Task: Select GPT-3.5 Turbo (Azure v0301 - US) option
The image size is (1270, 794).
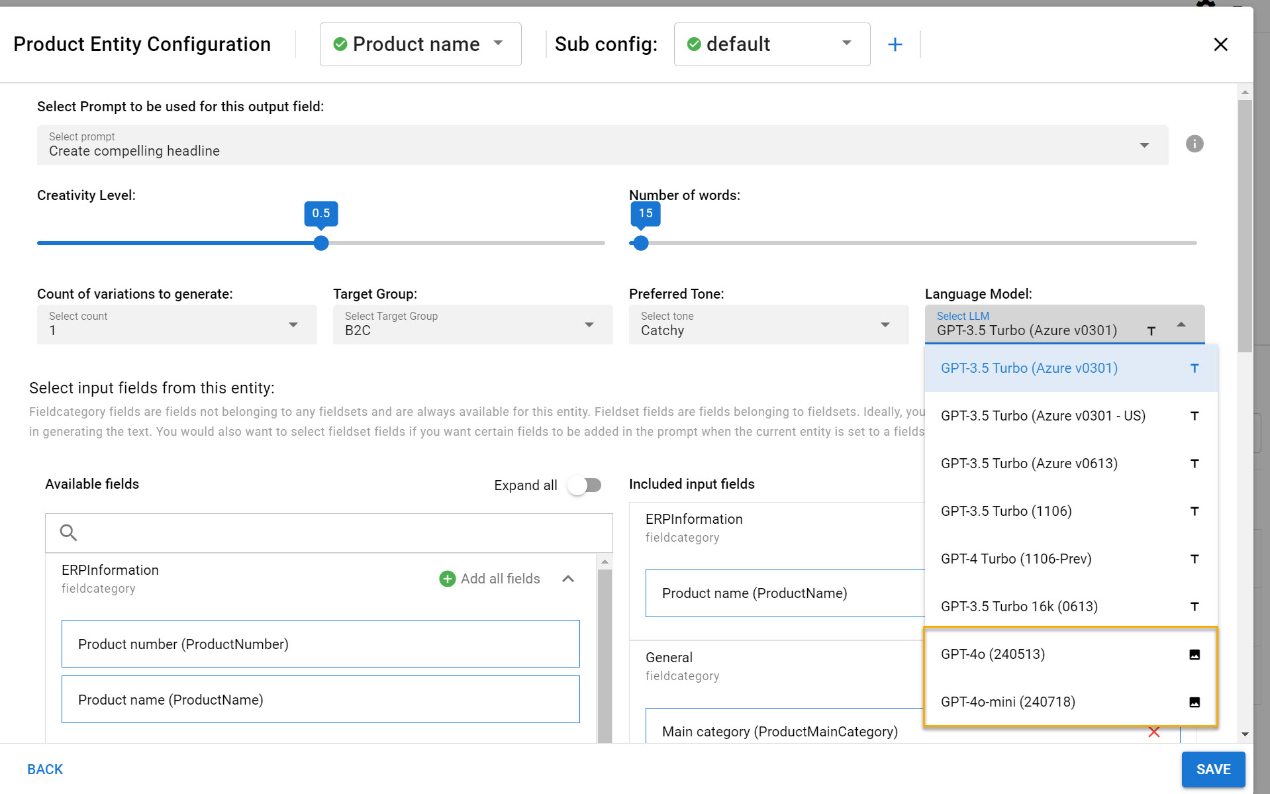Action: point(1071,416)
